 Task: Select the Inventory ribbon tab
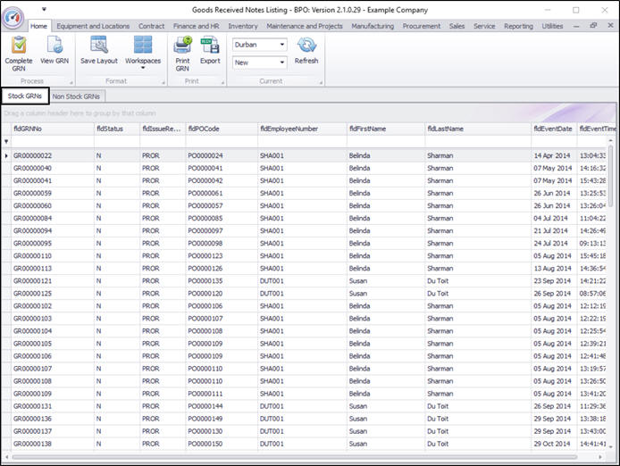click(242, 27)
